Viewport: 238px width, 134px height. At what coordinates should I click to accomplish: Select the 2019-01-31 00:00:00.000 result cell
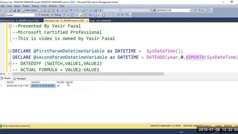[43, 86]
